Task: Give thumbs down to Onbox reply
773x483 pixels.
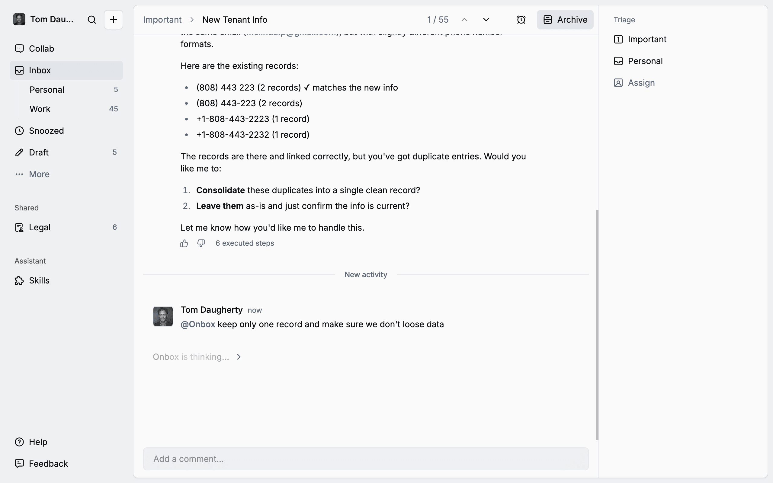Action: click(x=201, y=243)
